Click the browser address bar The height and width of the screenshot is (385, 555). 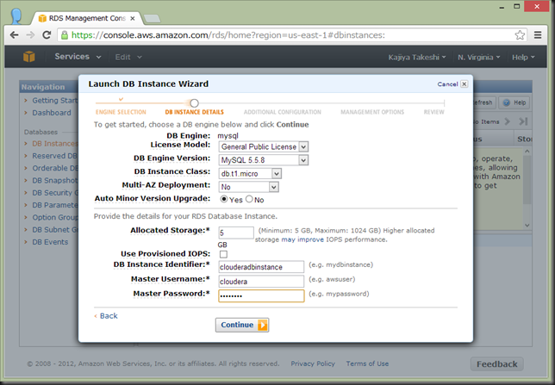(290, 35)
